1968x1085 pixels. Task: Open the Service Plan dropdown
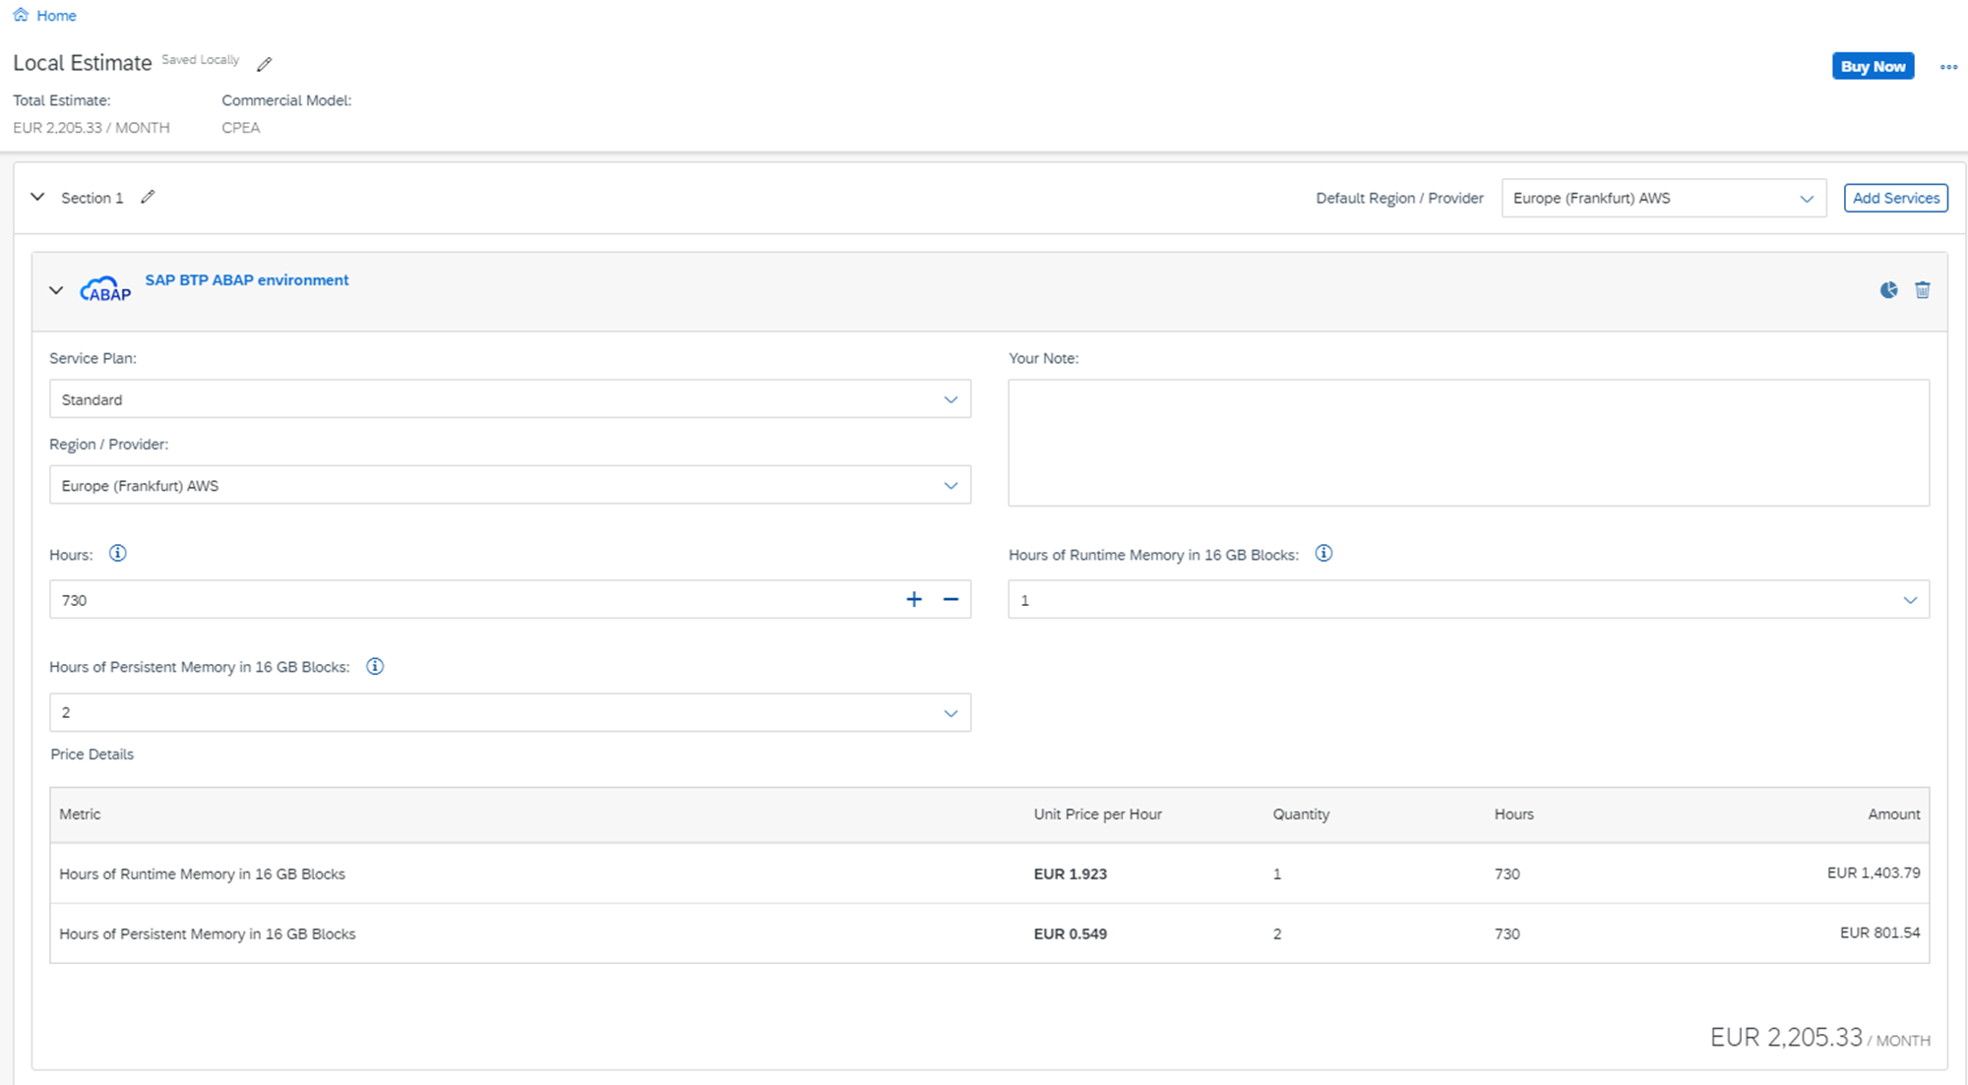[510, 399]
